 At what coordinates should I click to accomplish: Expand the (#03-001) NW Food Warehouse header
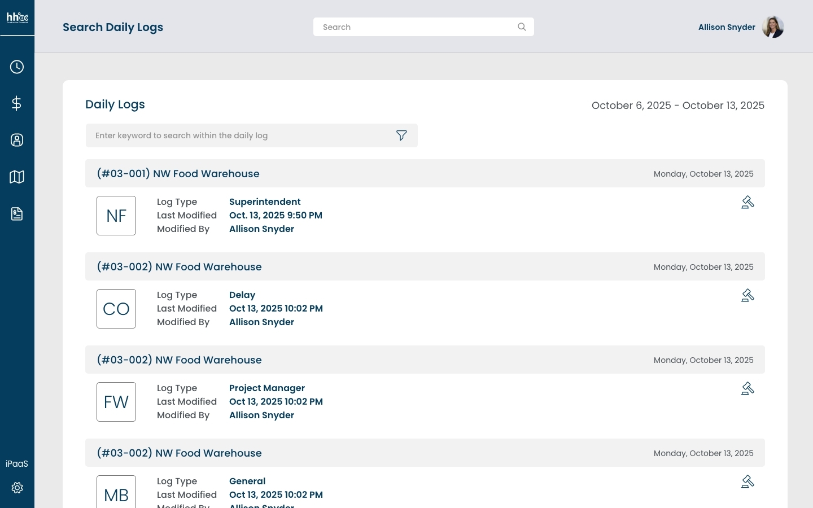pos(178,174)
